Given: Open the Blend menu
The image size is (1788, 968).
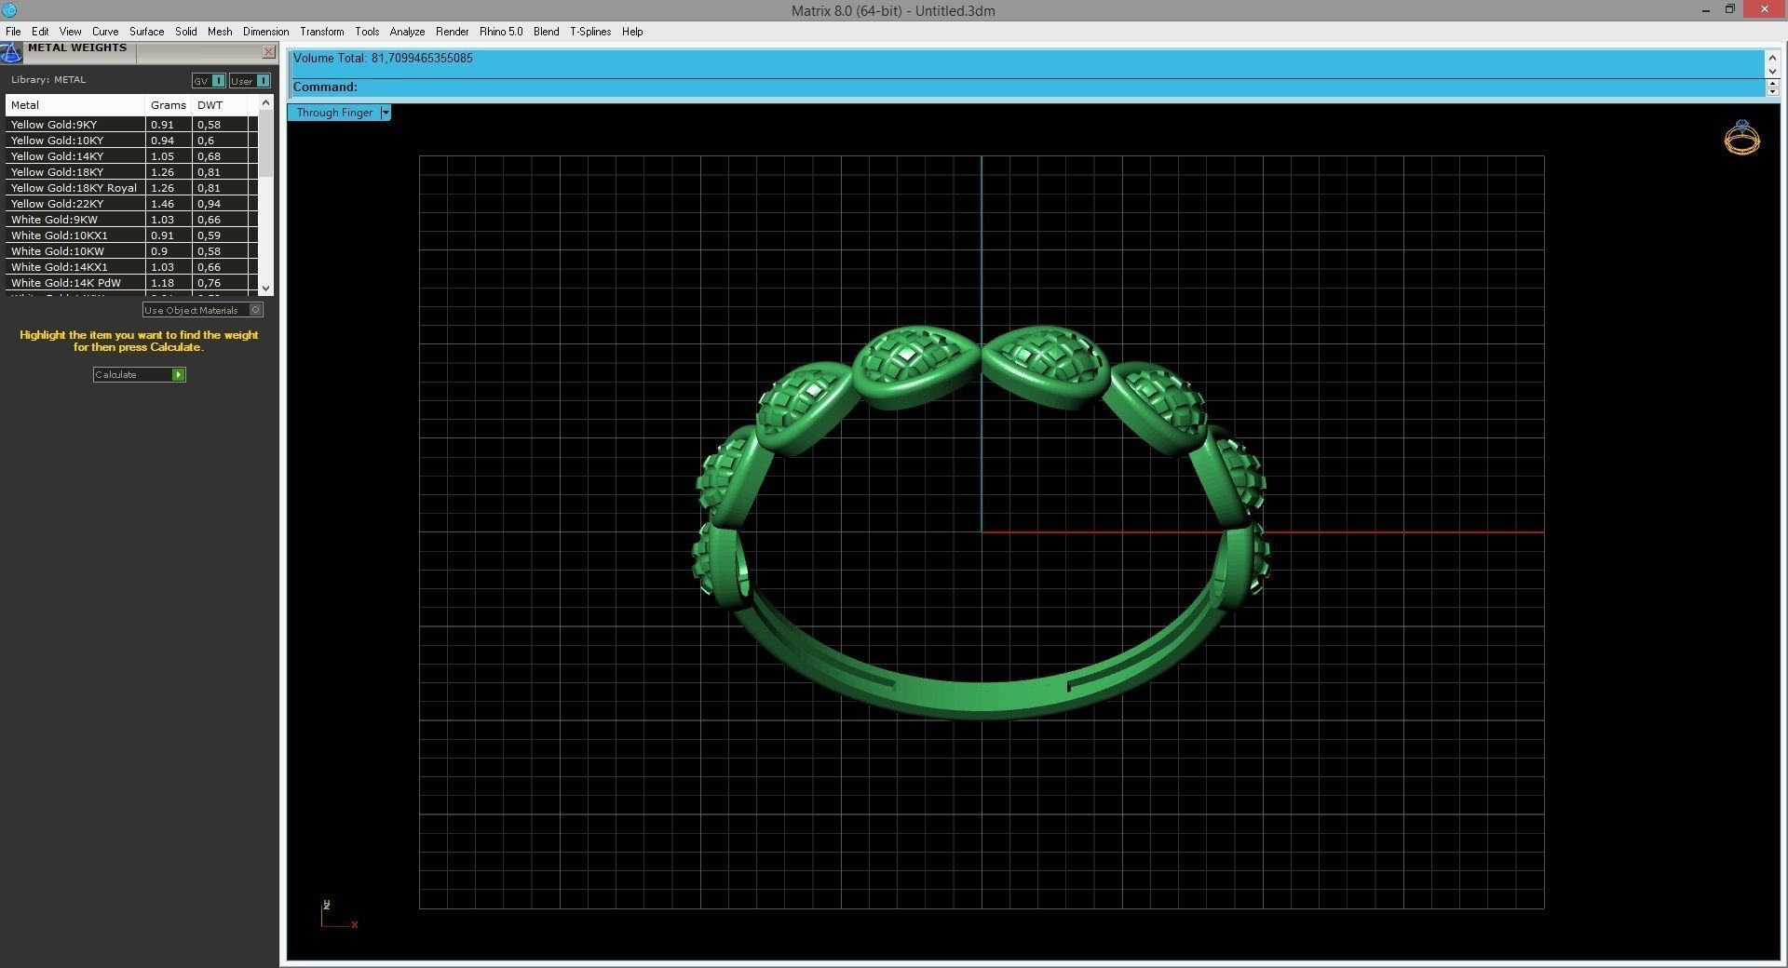Looking at the screenshot, I should point(547,32).
